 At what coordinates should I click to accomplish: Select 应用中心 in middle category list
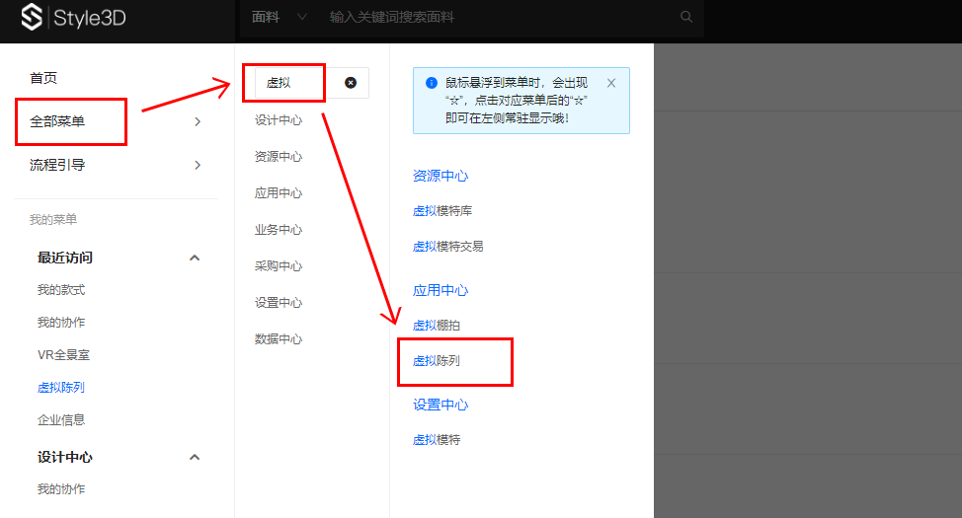pyautogui.click(x=278, y=193)
